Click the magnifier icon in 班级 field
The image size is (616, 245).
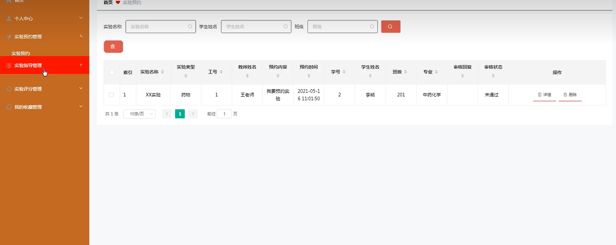(372, 27)
